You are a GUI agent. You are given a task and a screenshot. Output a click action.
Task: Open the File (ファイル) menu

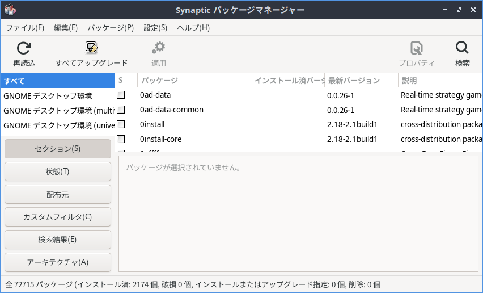tap(25, 28)
